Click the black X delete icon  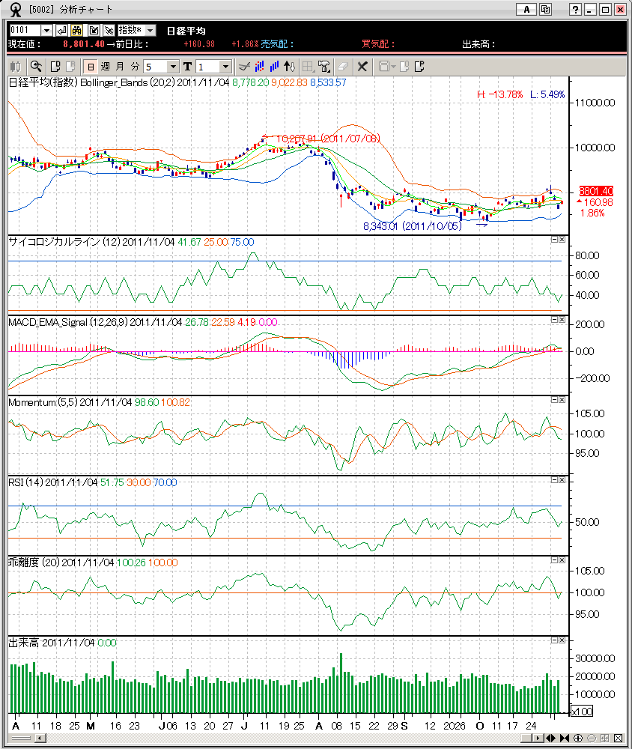coord(362,66)
